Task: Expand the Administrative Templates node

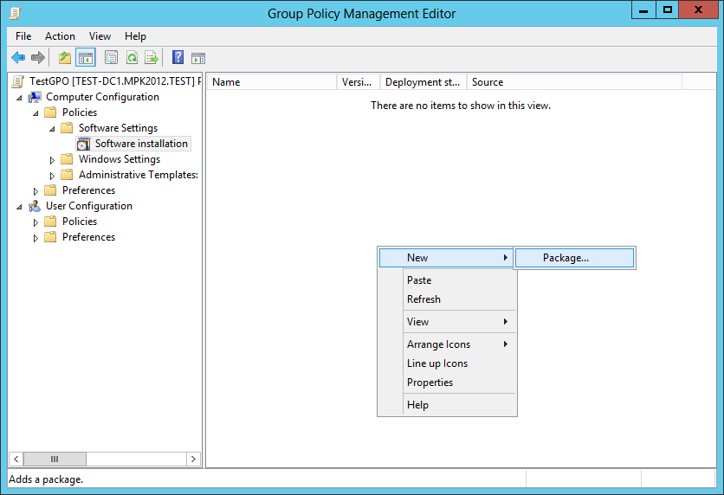Action: coord(52,176)
